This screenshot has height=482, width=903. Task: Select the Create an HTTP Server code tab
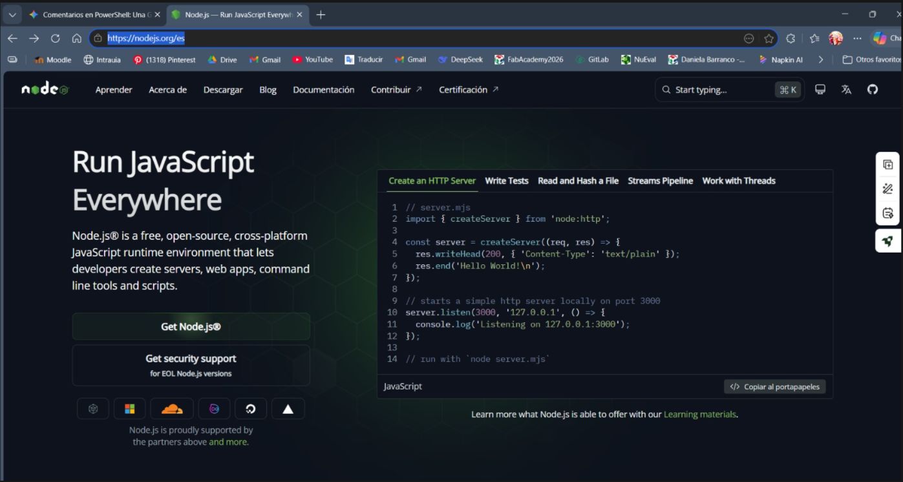click(x=432, y=181)
